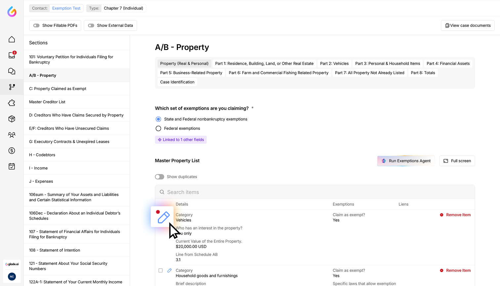The height and width of the screenshot is (286, 500).
Task: Click the Exemption Test contact link
Action: (x=66, y=8)
